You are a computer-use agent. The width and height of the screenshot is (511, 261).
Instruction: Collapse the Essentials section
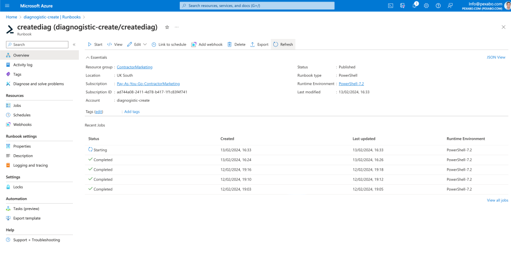(96, 57)
